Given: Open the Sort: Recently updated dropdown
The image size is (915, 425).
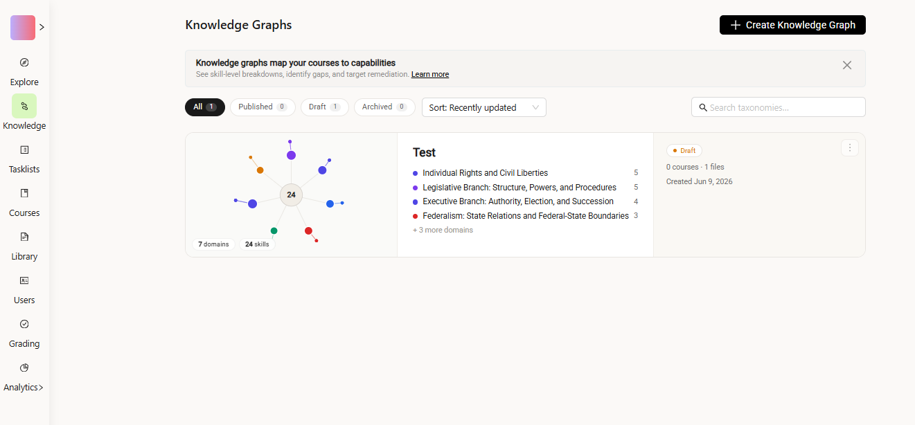Looking at the screenshot, I should [483, 107].
